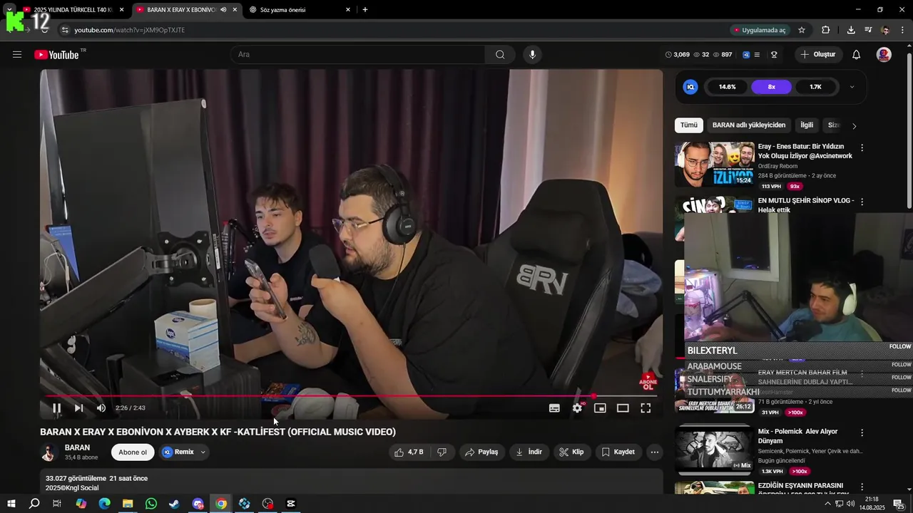Click in the Ara search field
913x513 pixels.
click(358, 55)
